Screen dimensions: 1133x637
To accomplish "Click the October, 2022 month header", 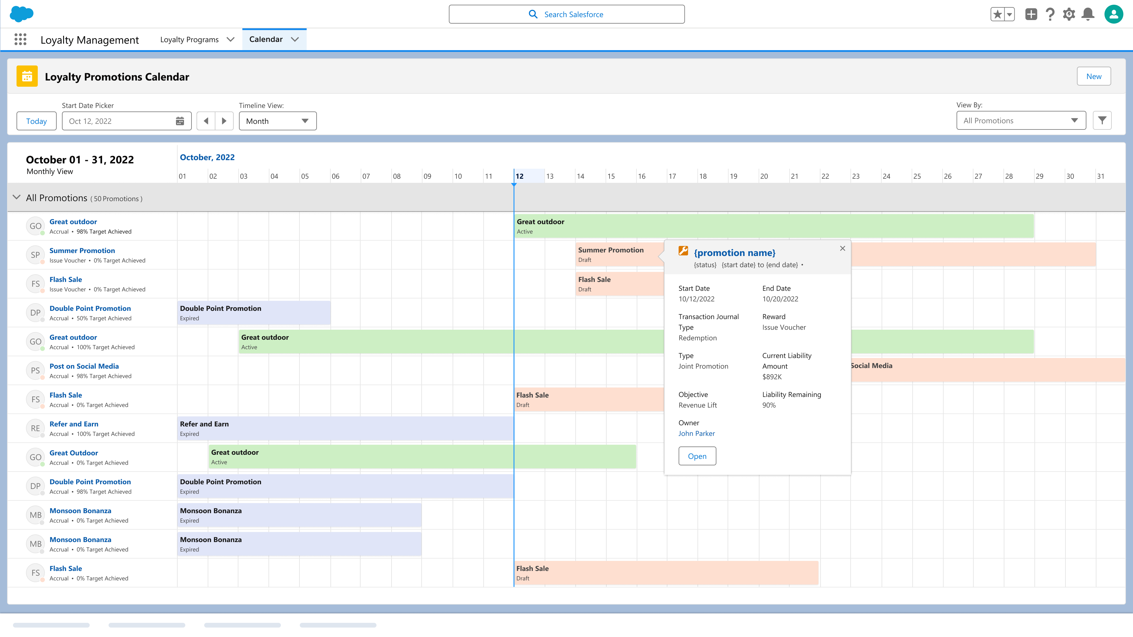I will click(x=207, y=157).
